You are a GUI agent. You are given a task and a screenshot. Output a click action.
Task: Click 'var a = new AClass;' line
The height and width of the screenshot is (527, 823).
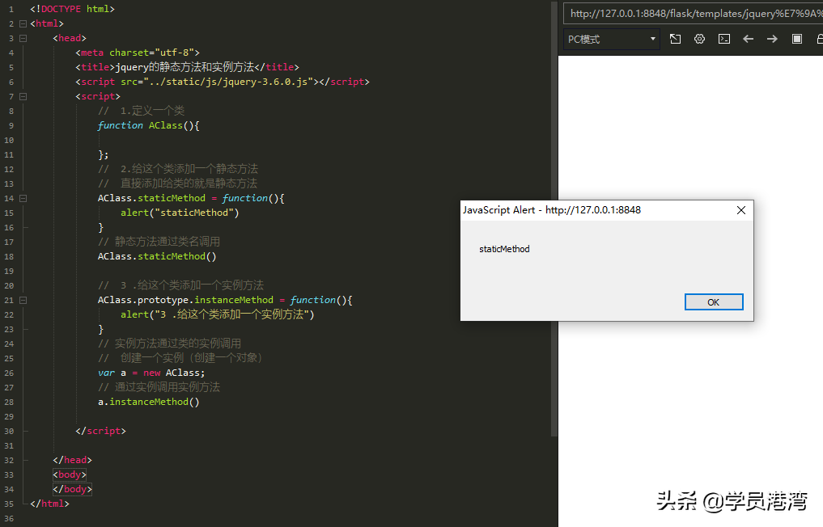[x=151, y=373]
